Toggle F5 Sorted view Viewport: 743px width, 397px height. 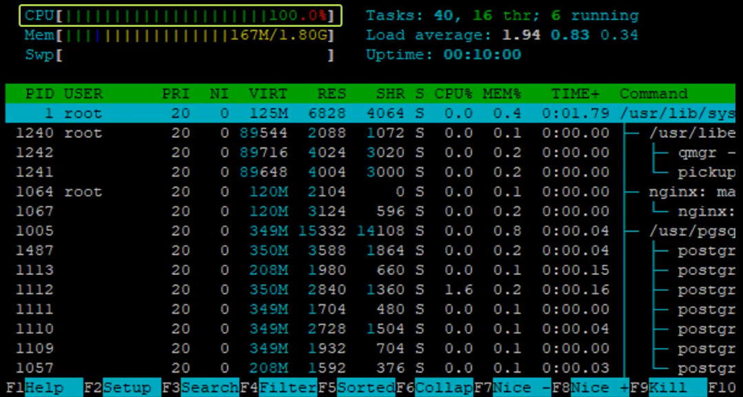point(356,388)
